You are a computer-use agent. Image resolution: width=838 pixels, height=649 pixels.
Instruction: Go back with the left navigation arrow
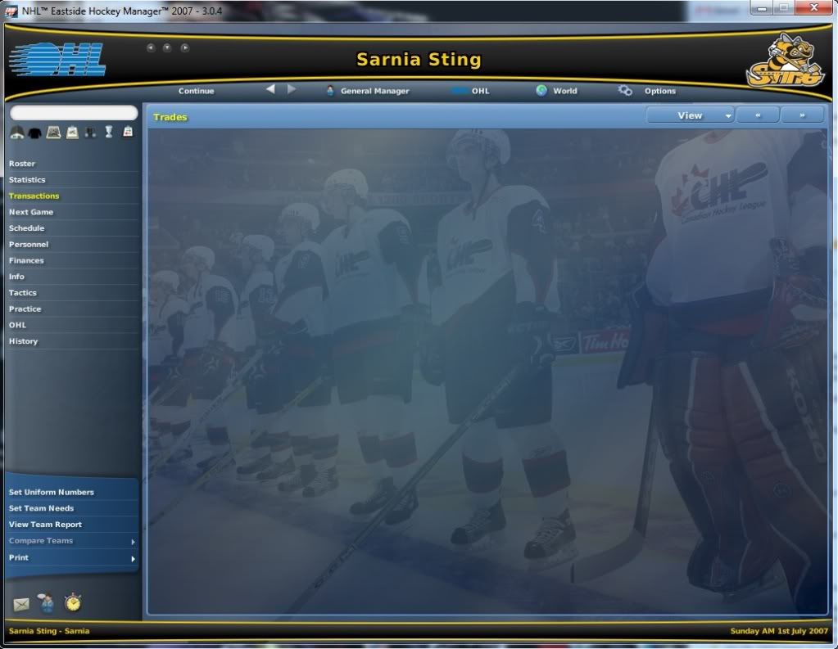(x=271, y=89)
